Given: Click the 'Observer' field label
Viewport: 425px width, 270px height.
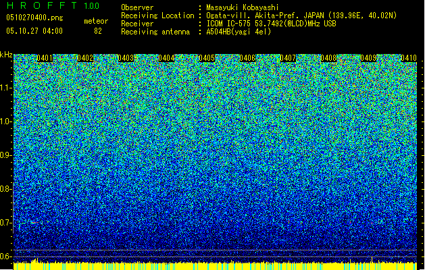Looking at the screenshot, I should pos(137,7).
